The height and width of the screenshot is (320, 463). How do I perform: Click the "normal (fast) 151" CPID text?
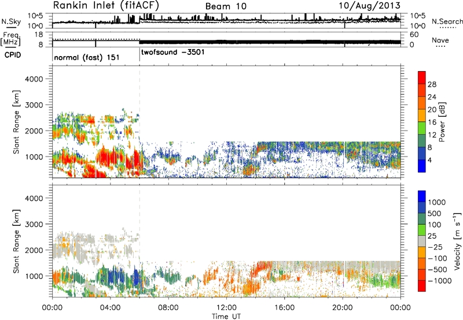[87, 57]
